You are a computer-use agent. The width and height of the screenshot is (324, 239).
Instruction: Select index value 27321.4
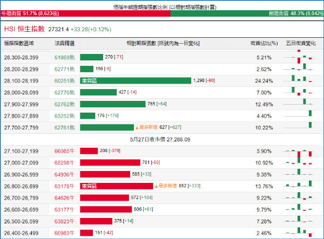click(x=58, y=29)
